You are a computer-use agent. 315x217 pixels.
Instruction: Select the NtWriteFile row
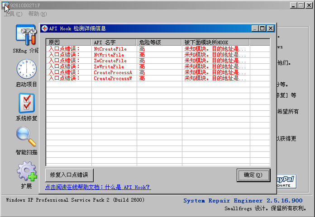point(158,55)
